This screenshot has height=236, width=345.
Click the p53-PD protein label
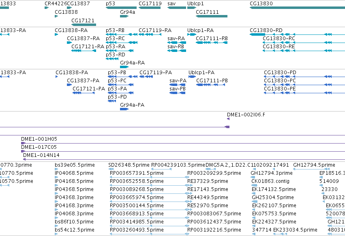pos(117,97)
